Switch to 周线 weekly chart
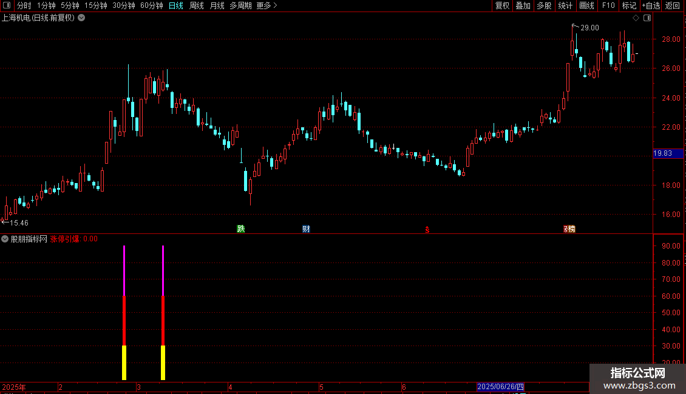The height and width of the screenshot is (394, 686). tap(197, 5)
